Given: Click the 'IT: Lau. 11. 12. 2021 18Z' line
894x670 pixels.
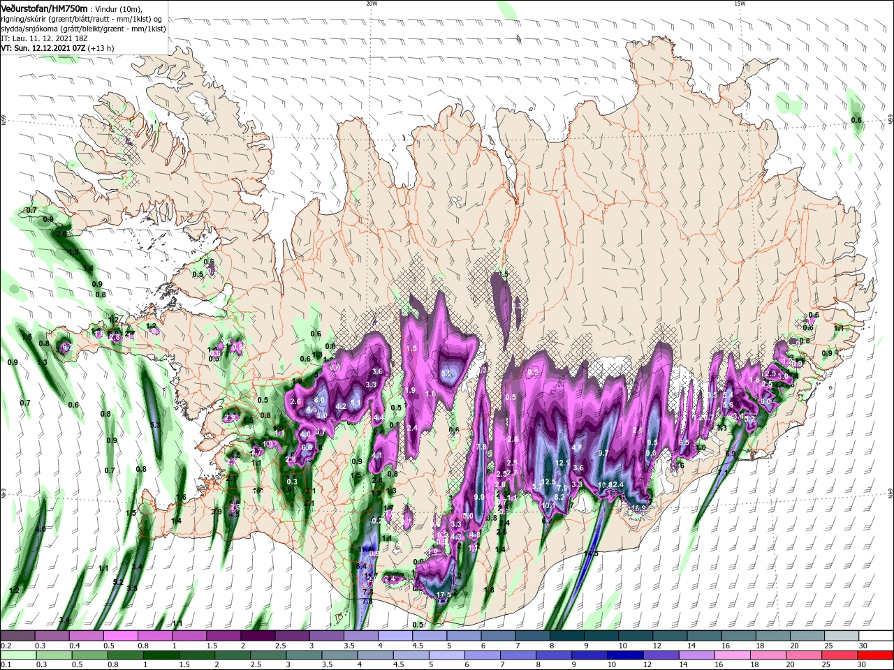Looking at the screenshot, I should (x=43, y=38).
